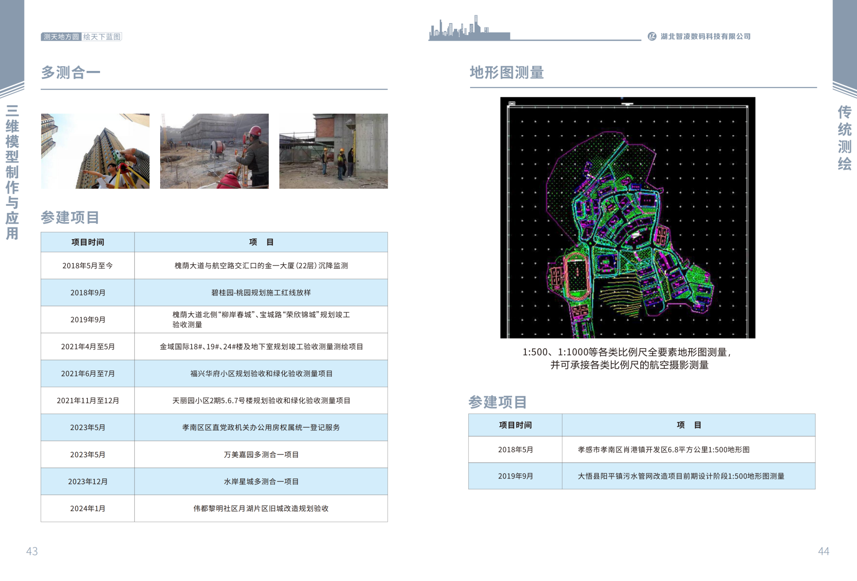Click page number 43

tap(32, 551)
